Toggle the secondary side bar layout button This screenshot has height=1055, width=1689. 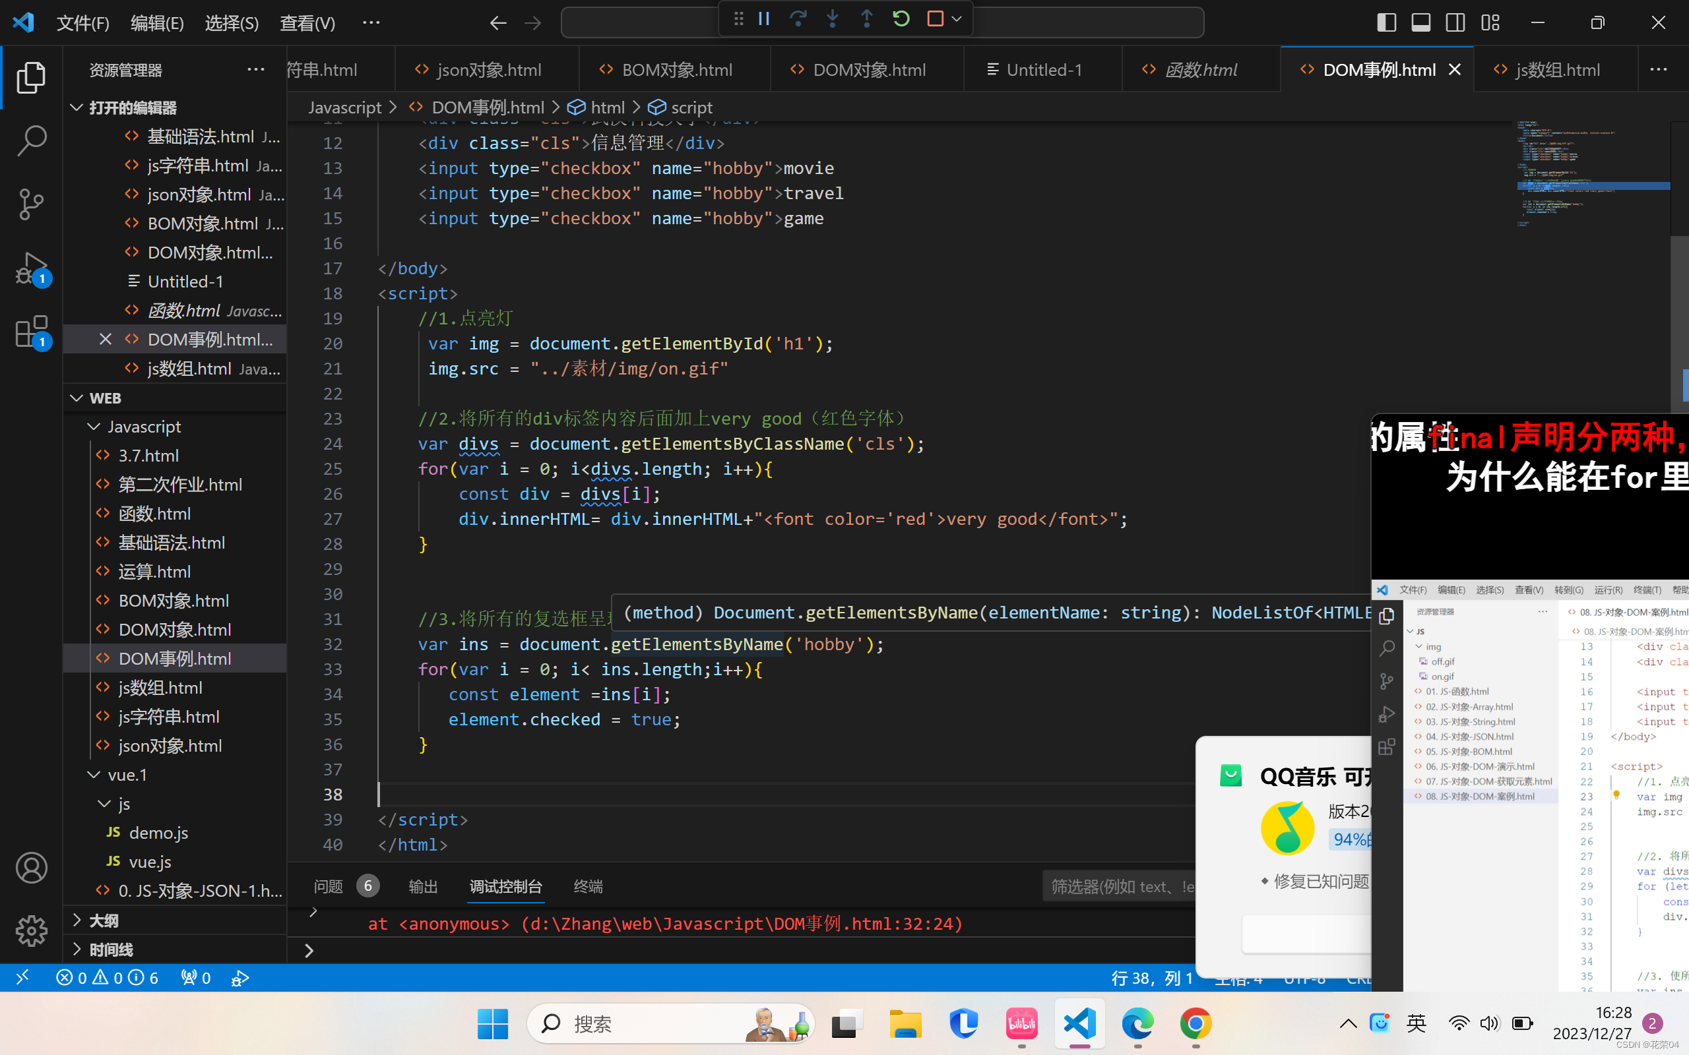click(1455, 22)
